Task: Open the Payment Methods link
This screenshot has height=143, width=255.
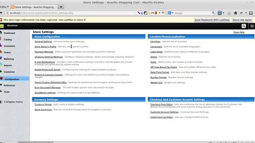Action: pos(44,52)
